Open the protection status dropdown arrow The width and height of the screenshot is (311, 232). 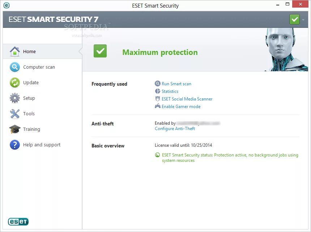(x=302, y=19)
